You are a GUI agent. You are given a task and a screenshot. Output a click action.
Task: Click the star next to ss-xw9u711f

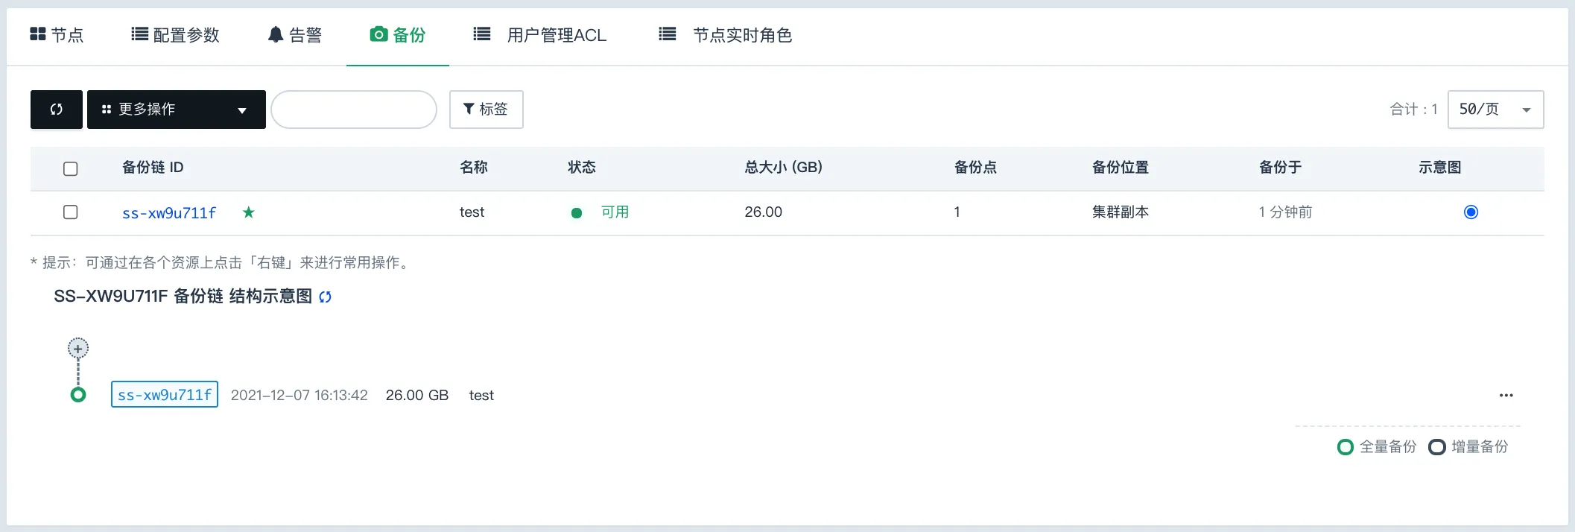pos(249,212)
